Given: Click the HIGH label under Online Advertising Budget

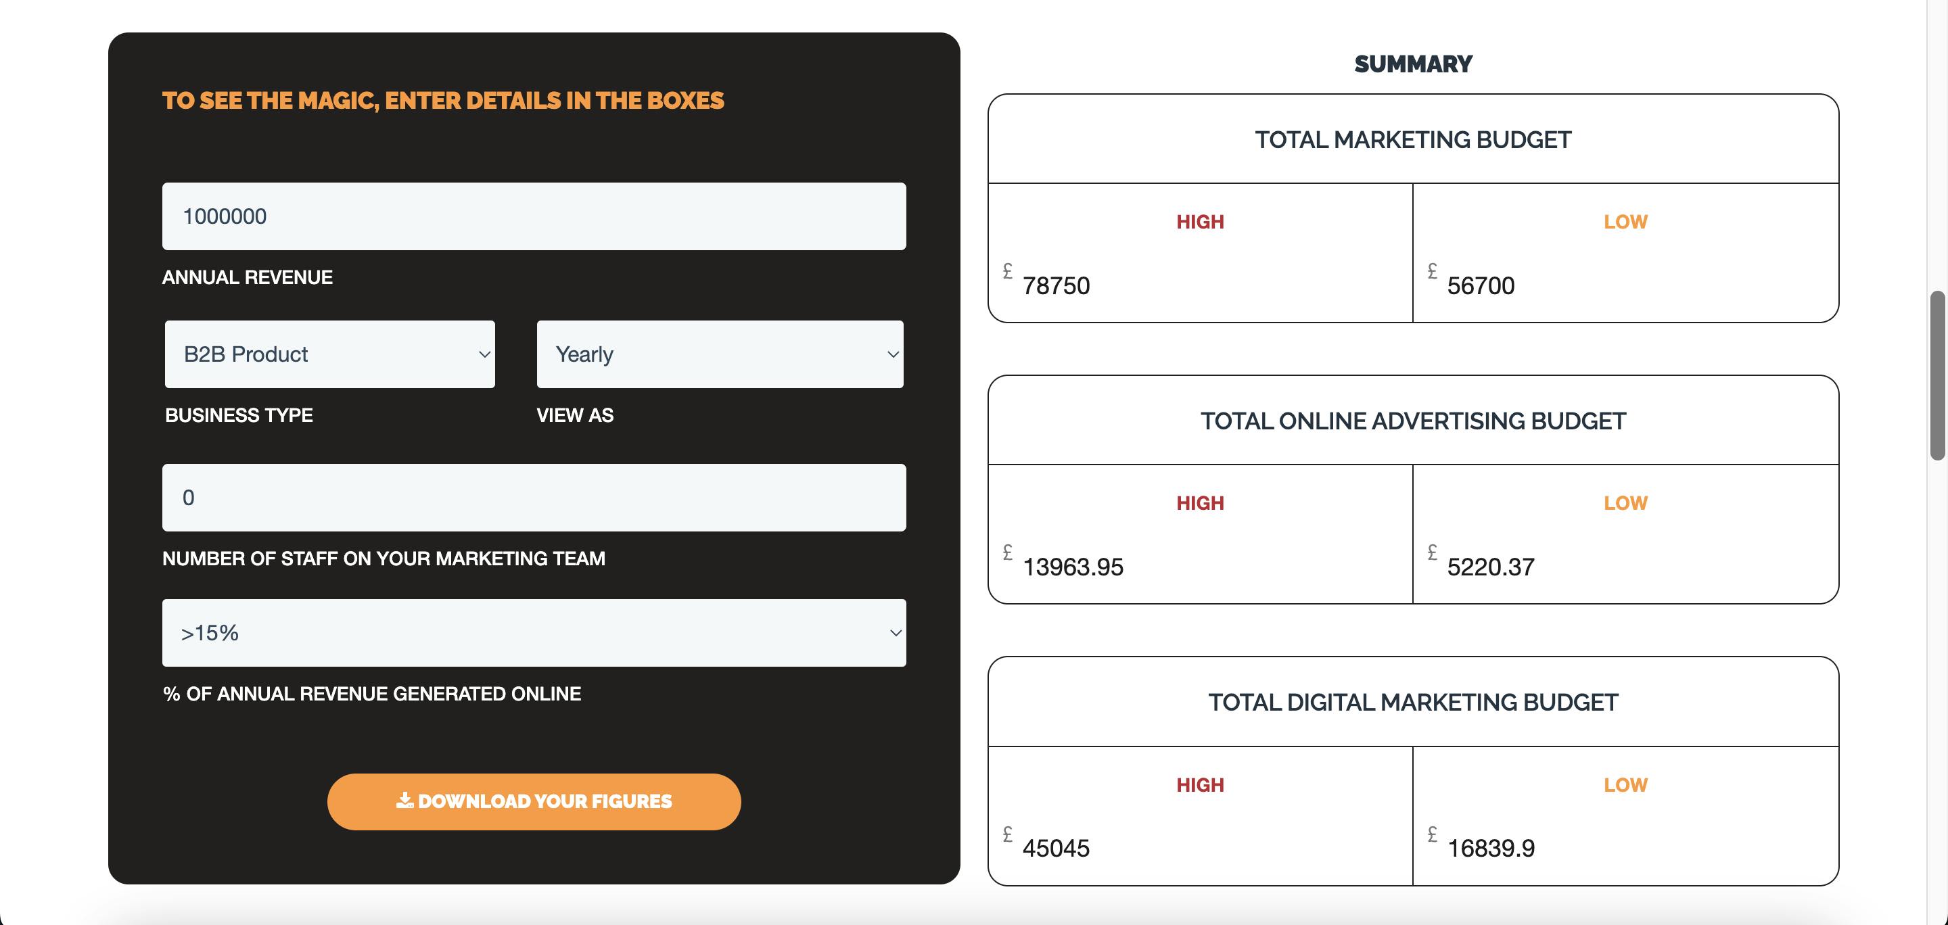Looking at the screenshot, I should coord(1200,503).
